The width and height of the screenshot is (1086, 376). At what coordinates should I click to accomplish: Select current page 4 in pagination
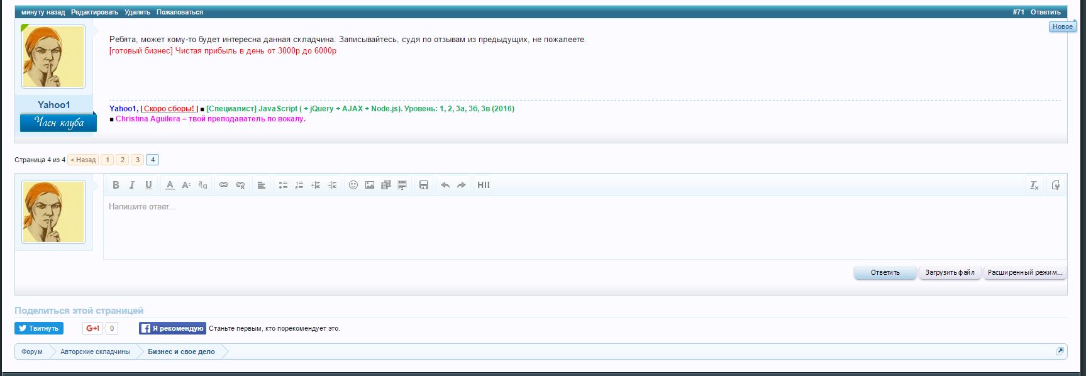point(153,160)
